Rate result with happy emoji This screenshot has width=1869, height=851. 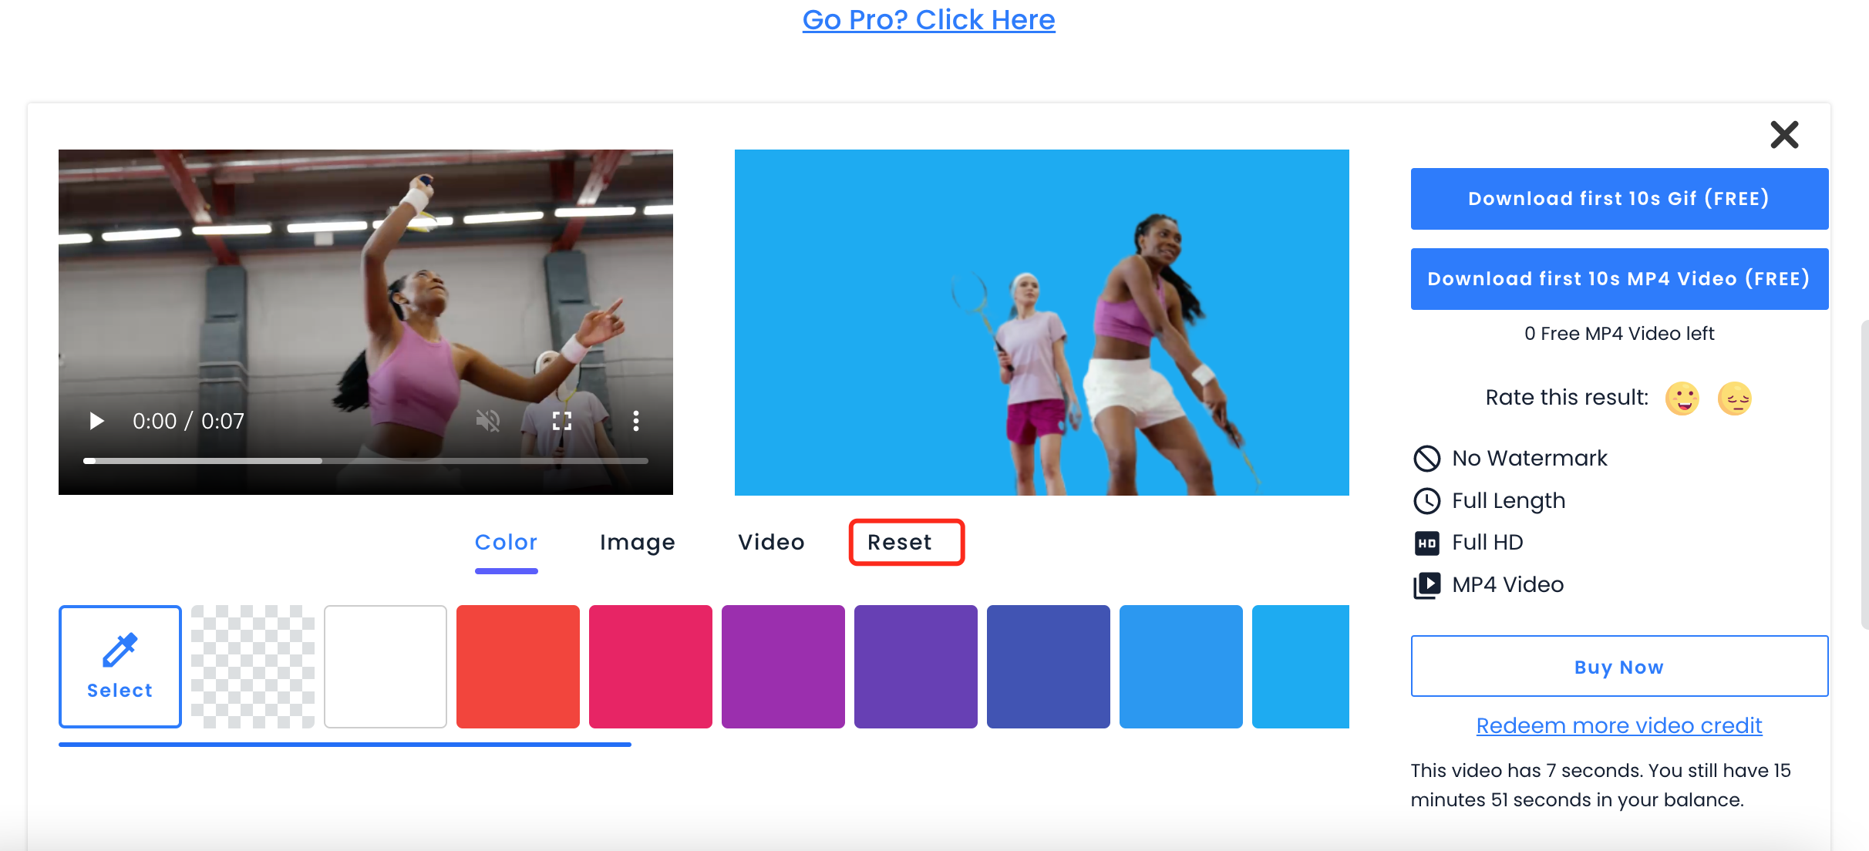(1682, 399)
